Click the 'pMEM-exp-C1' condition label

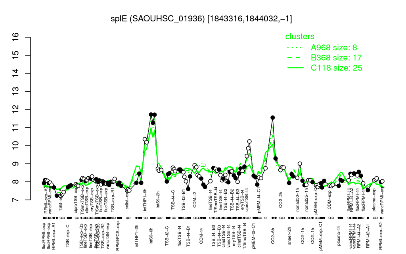[321, 236]
